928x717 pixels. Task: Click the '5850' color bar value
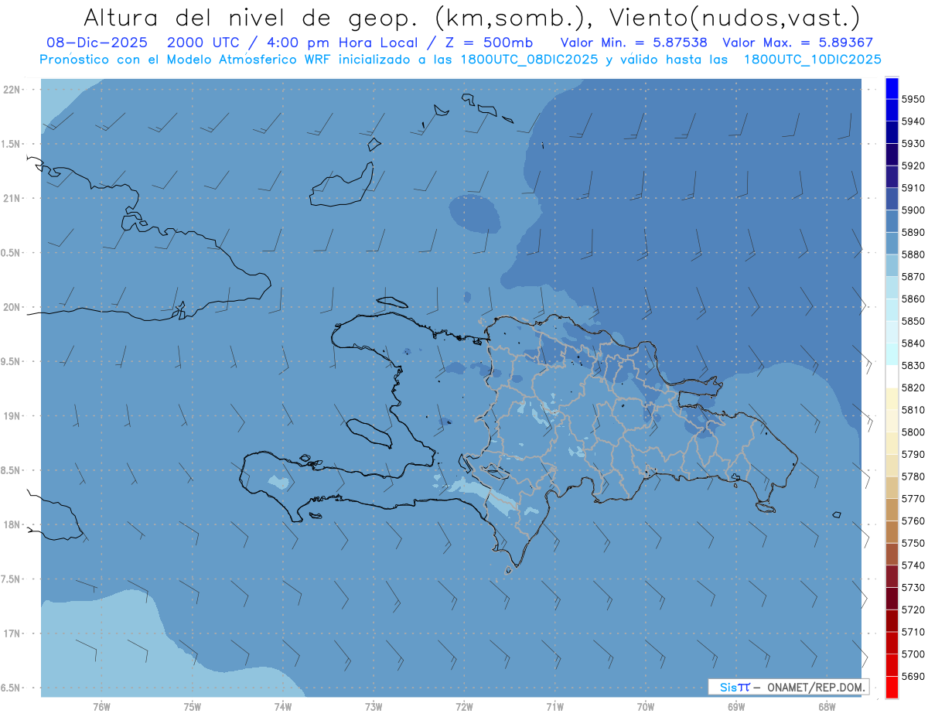click(913, 321)
